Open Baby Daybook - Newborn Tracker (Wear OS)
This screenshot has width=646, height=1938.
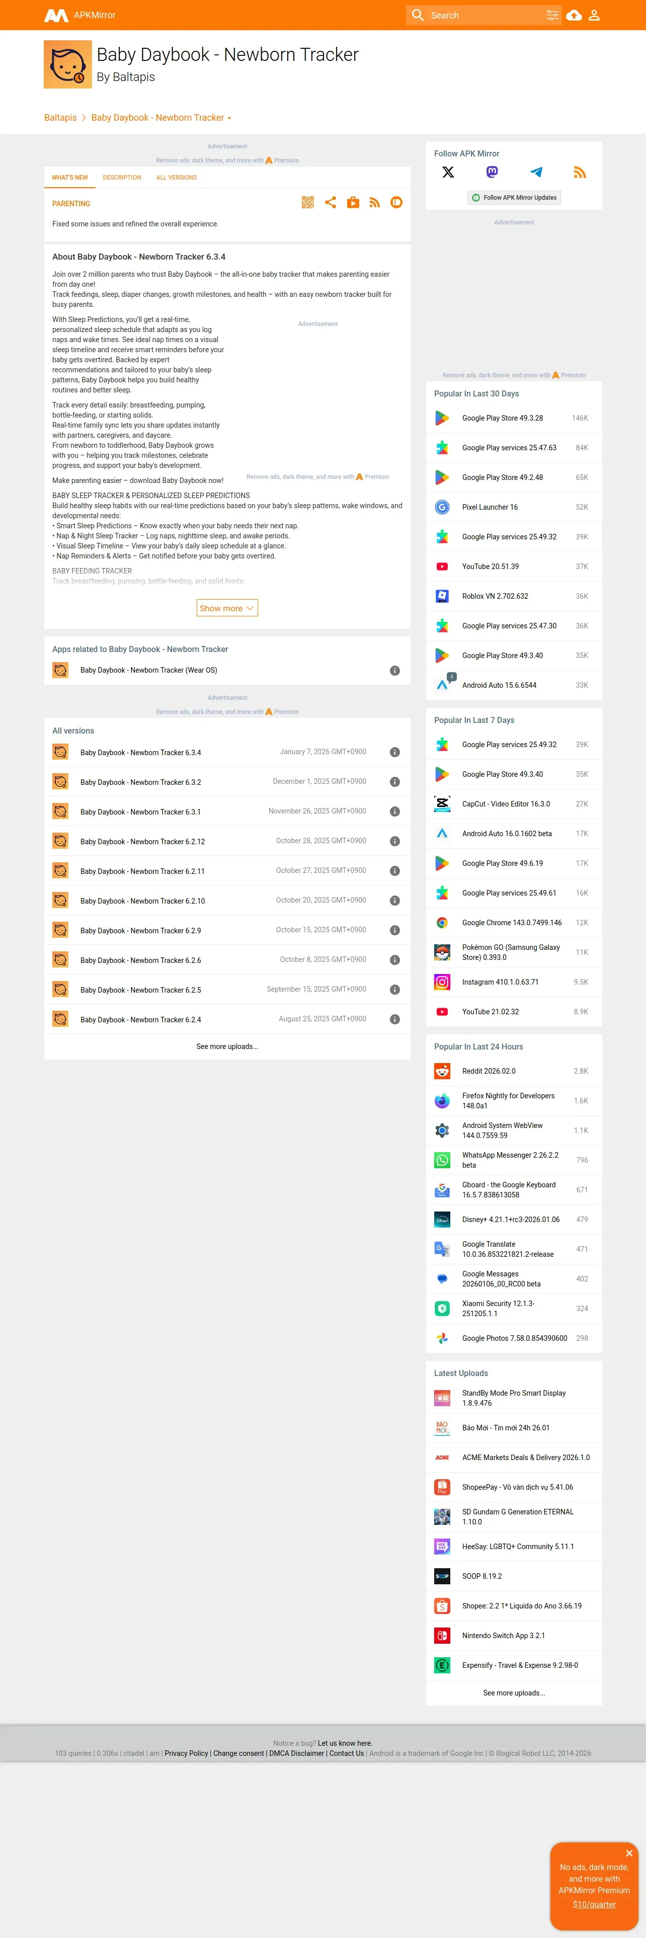click(x=149, y=670)
